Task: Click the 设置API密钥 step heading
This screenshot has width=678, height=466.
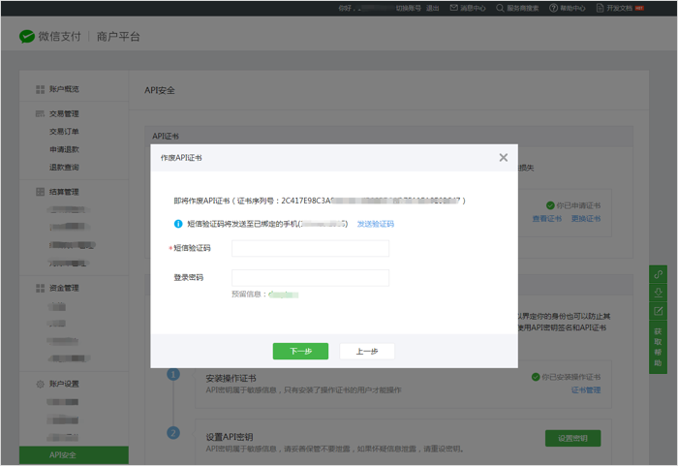Action: point(230,437)
